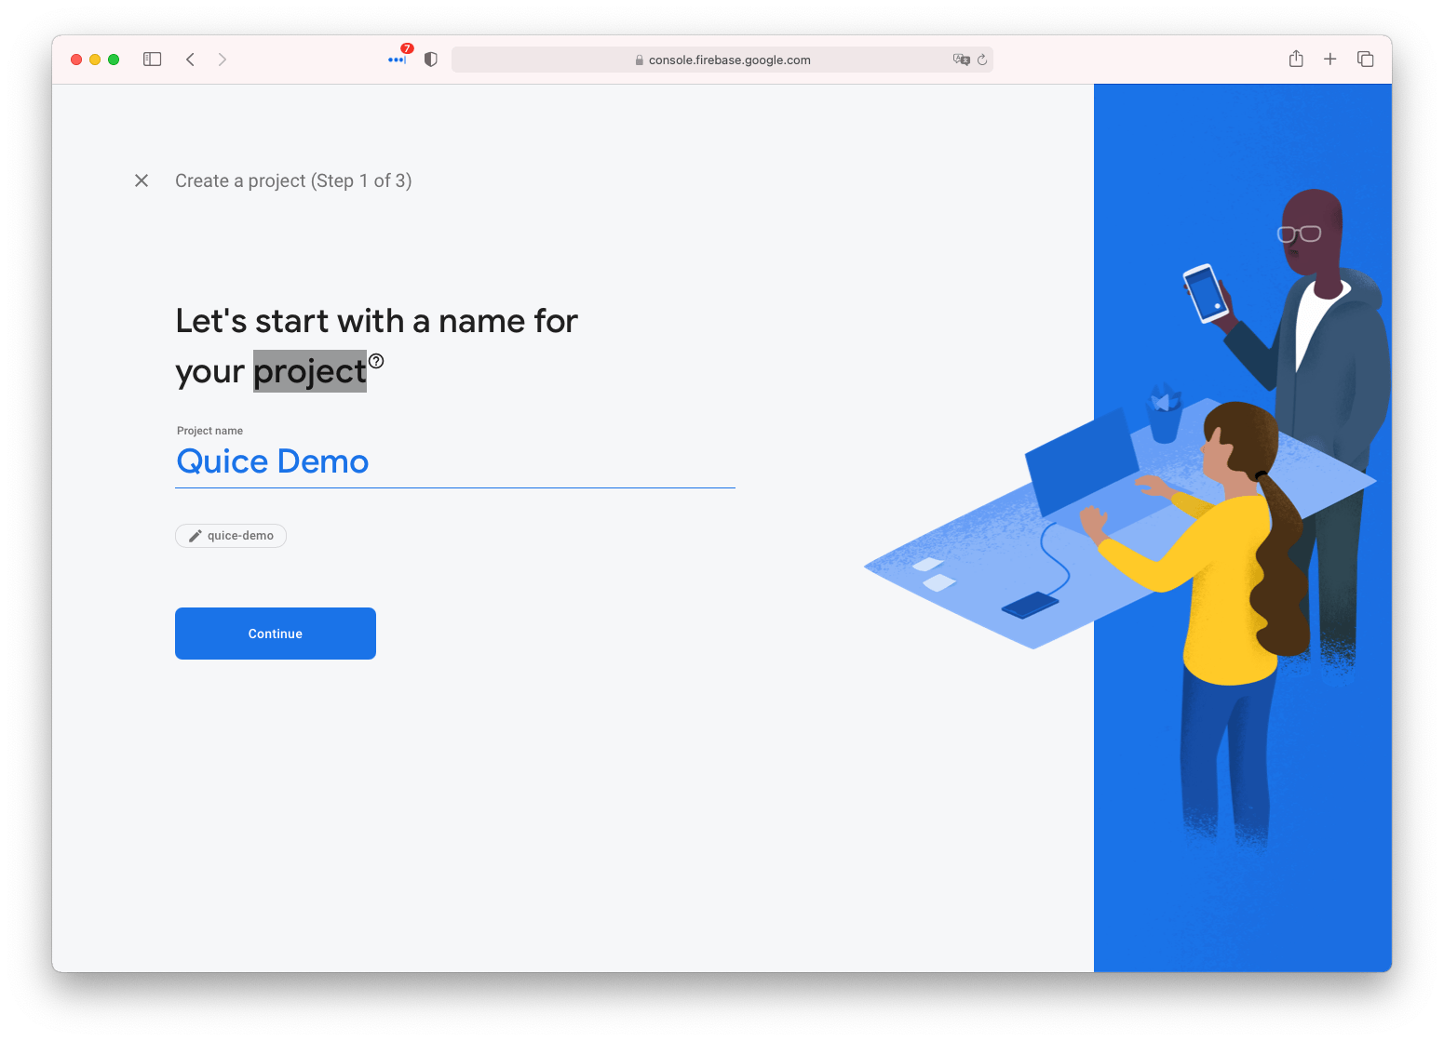Click the Create a project (Step 1 of 3) title
This screenshot has height=1041, width=1444.
coord(293,180)
